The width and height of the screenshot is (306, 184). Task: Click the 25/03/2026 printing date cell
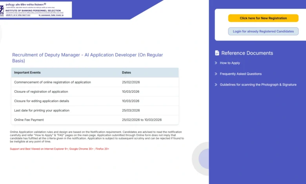[x=131, y=110]
